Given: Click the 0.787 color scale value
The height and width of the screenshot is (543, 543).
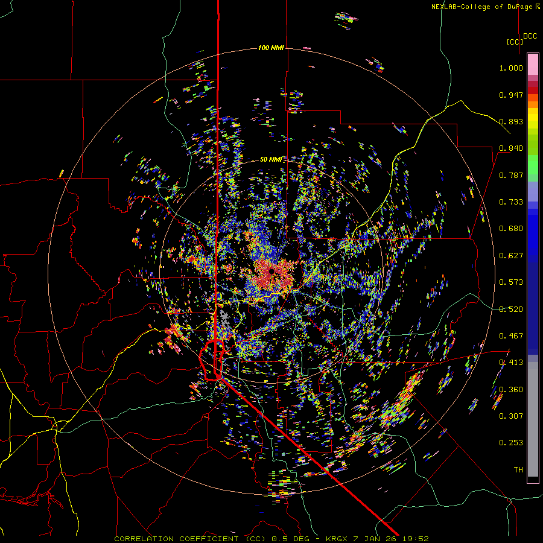Looking at the screenshot, I should click(511, 175).
